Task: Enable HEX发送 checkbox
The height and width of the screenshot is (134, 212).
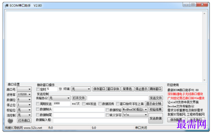Action: coord(84,104)
